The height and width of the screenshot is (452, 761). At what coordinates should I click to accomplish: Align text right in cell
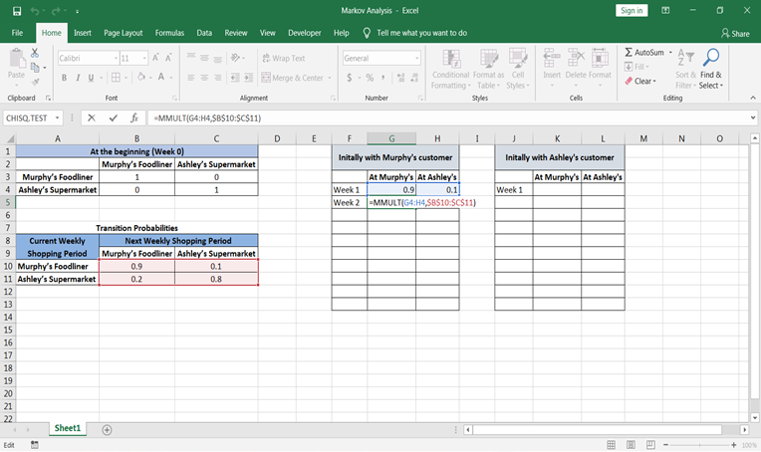(218, 78)
